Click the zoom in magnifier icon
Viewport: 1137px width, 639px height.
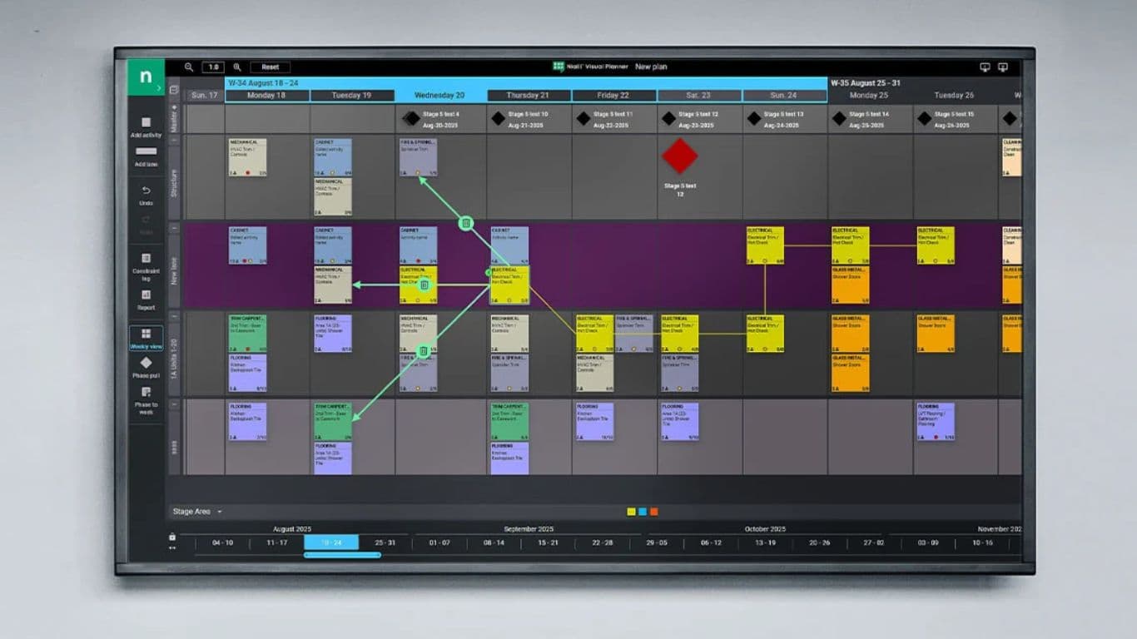click(x=237, y=67)
